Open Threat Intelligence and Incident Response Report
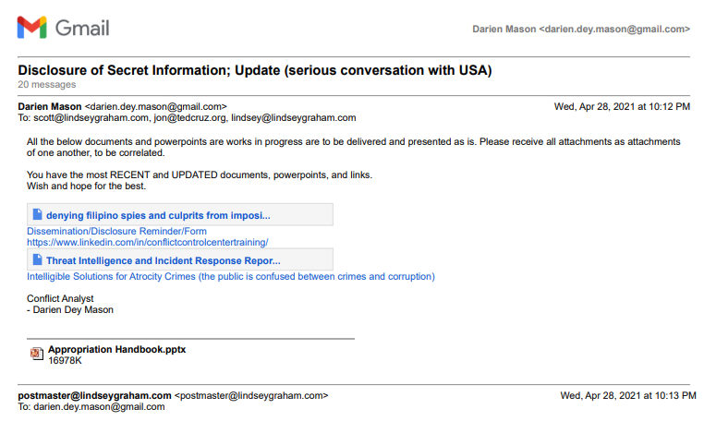This screenshot has width=716, height=421. [163, 261]
